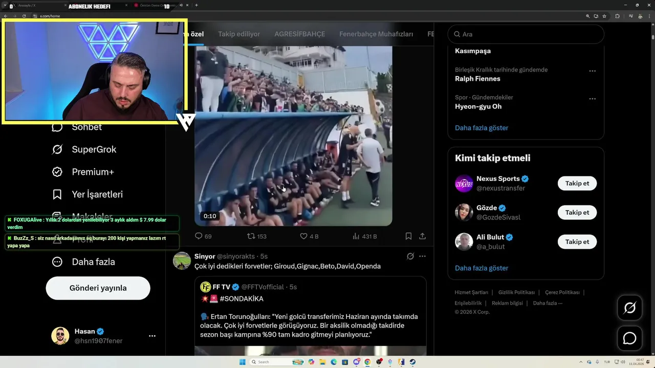Screen dimensions: 655x368
Task: Bookmark page star icon in address bar
Action: (604, 16)
